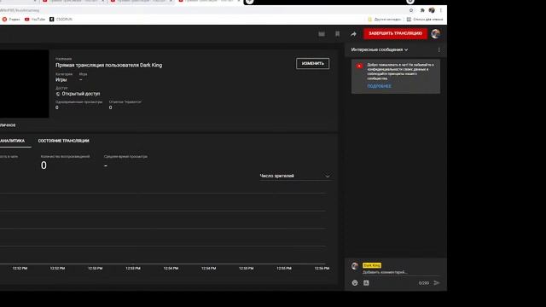Select the АНАЛИТИКА tab
Image resolution: width=546 pixels, height=307 pixels.
coord(13,141)
